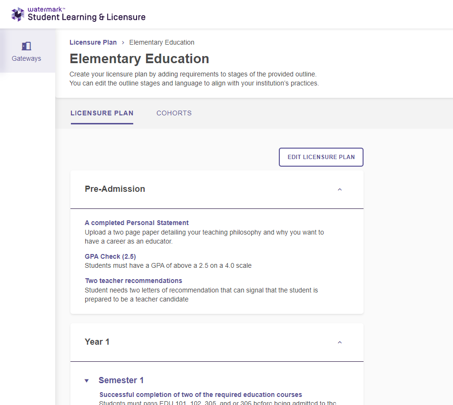Collapse the Pre-Admission section chevron

tap(340, 189)
